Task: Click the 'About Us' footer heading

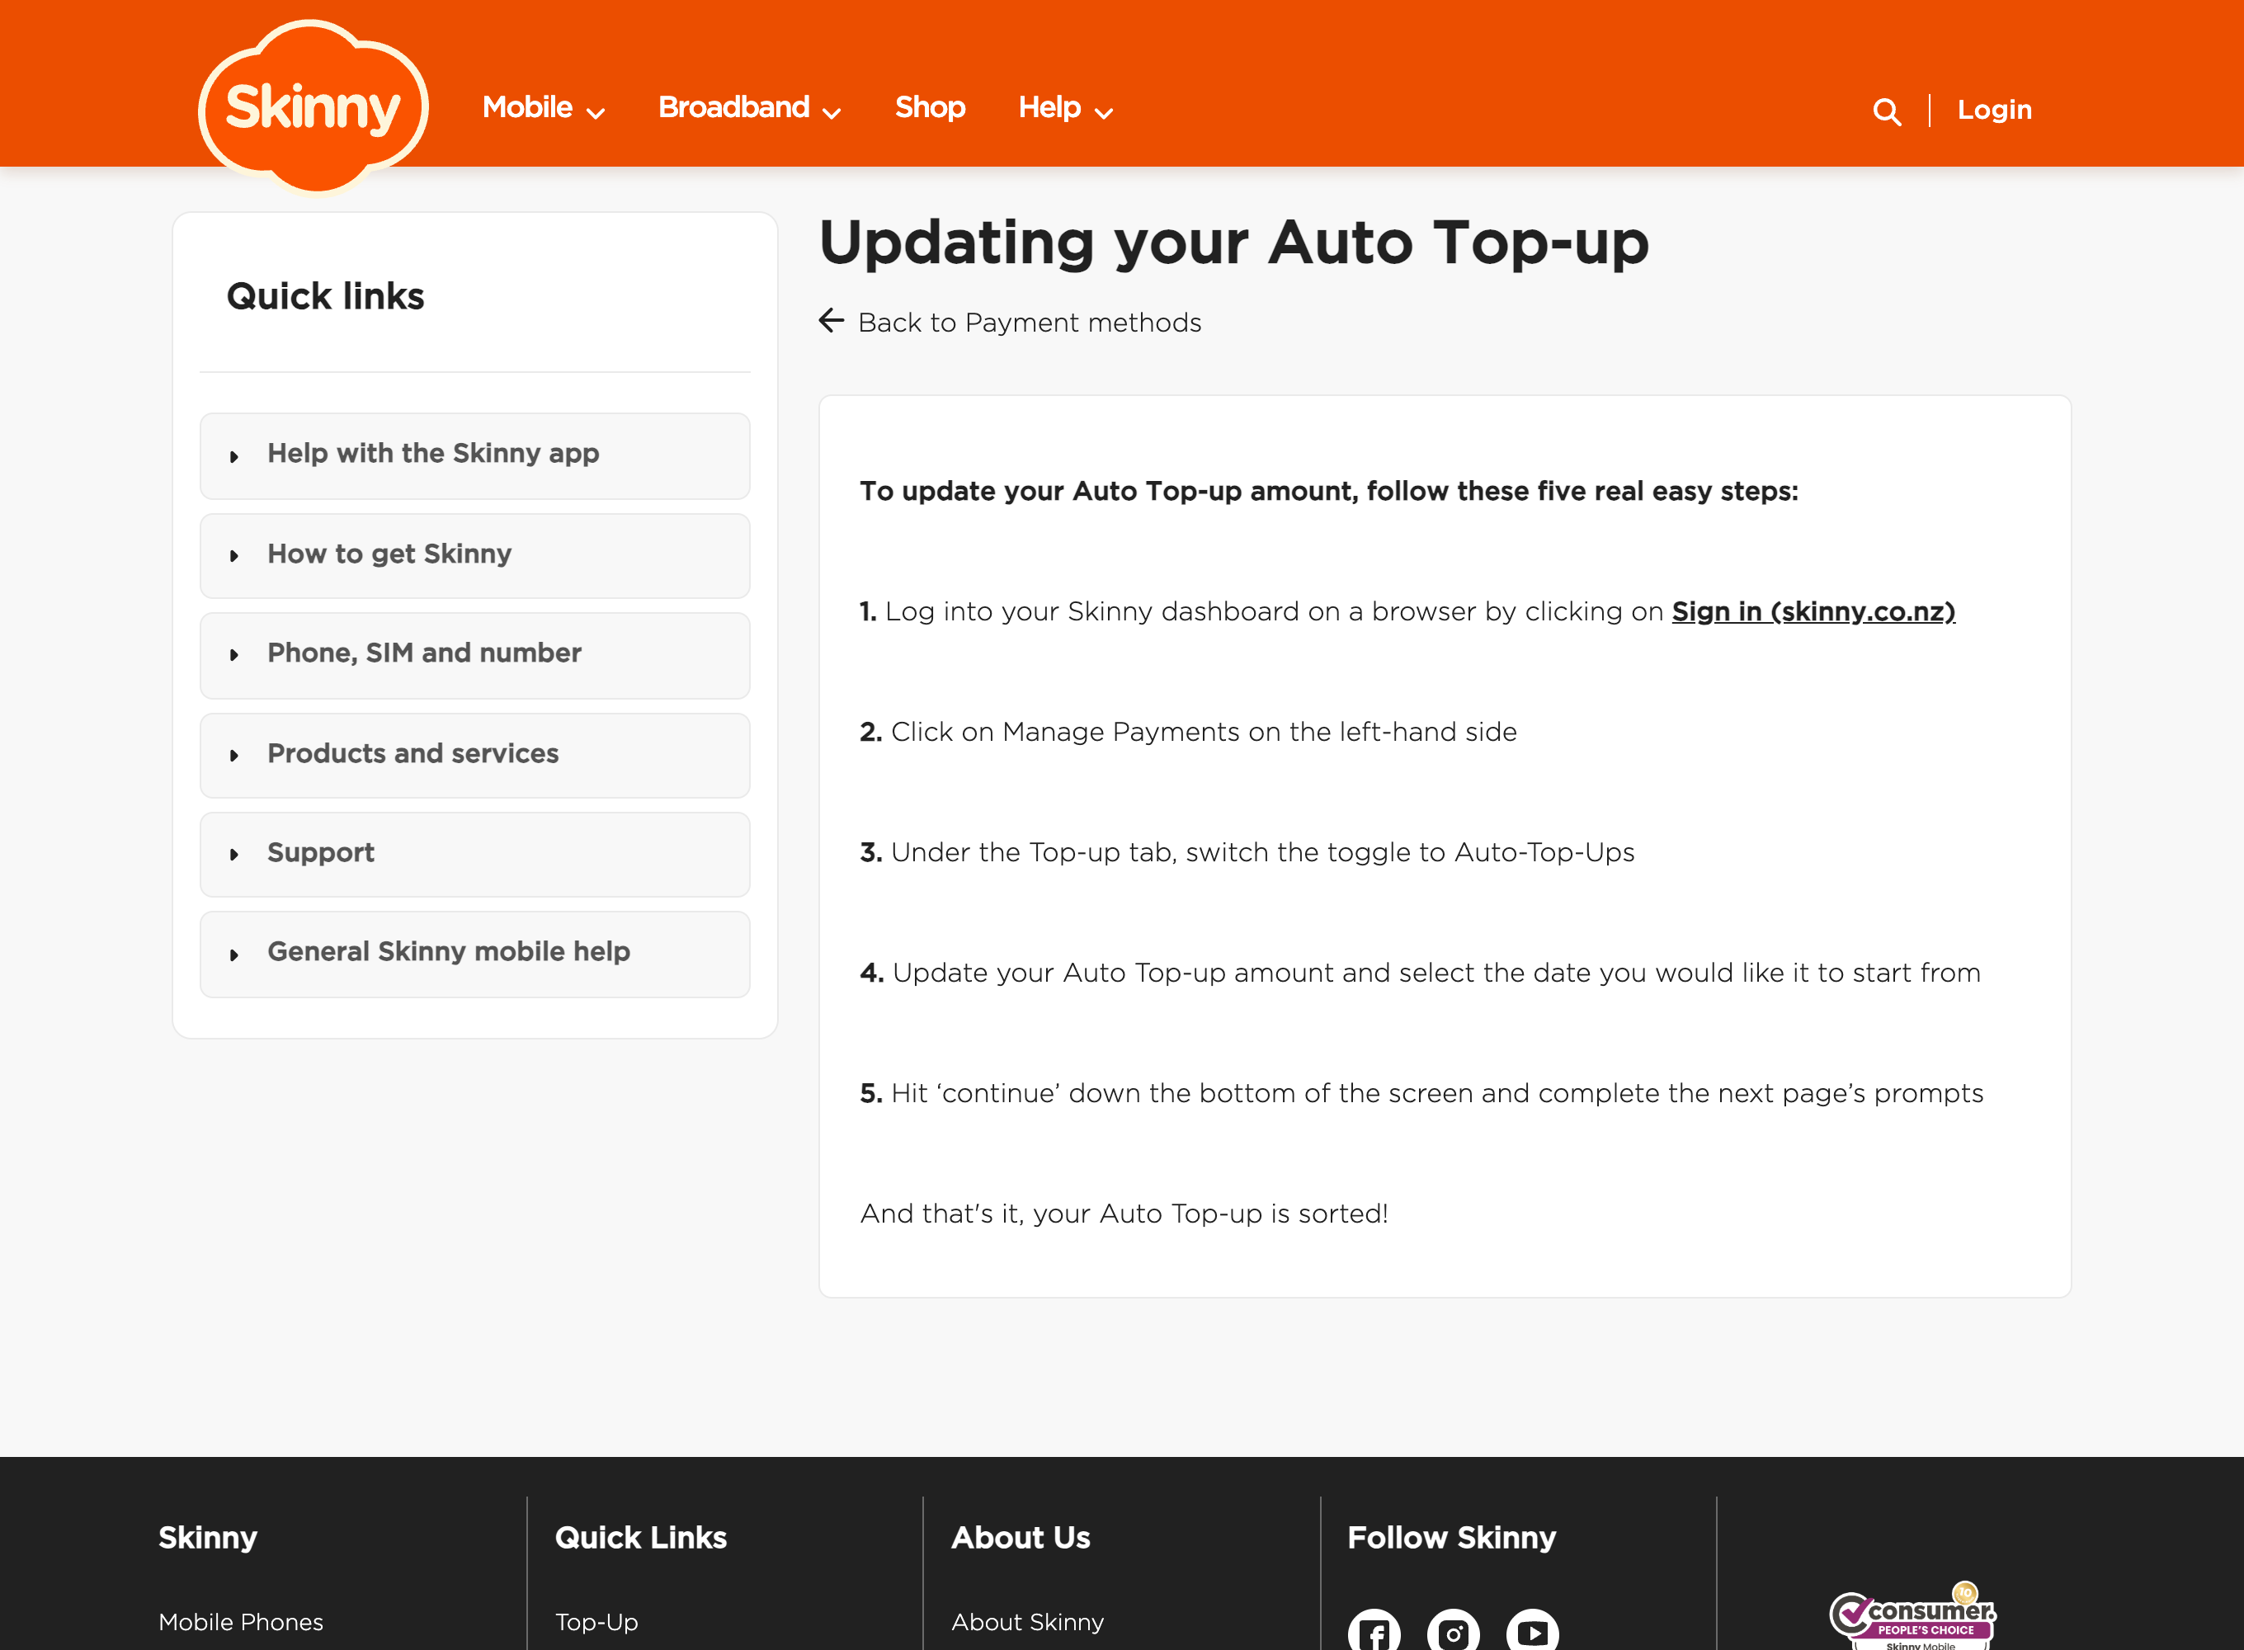Action: 1020,1537
